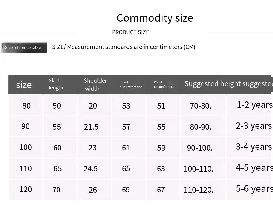Click the "Size reference table" dark label

(x=24, y=48)
